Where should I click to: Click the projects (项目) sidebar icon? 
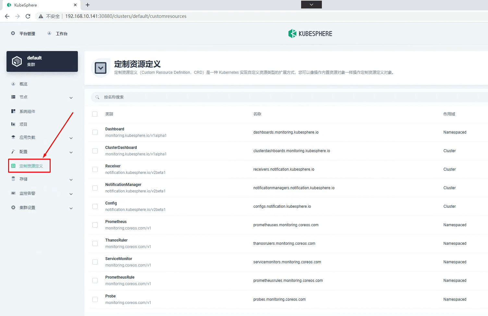tap(13, 124)
